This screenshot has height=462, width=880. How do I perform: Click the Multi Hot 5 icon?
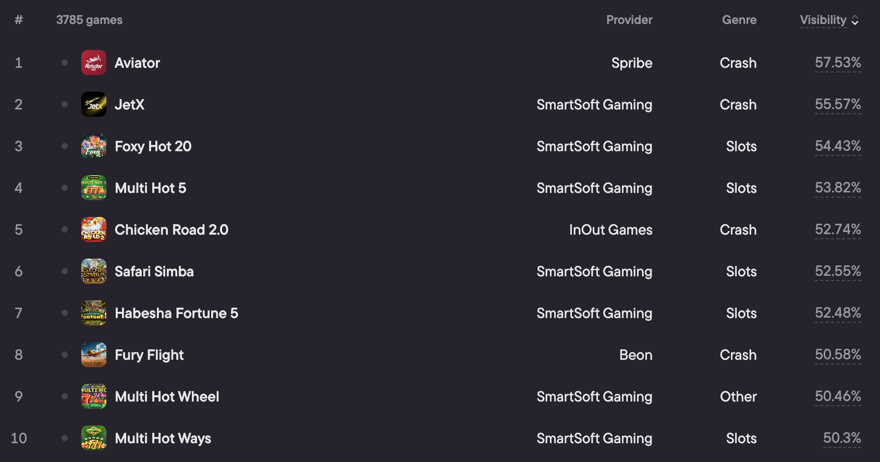click(94, 188)
